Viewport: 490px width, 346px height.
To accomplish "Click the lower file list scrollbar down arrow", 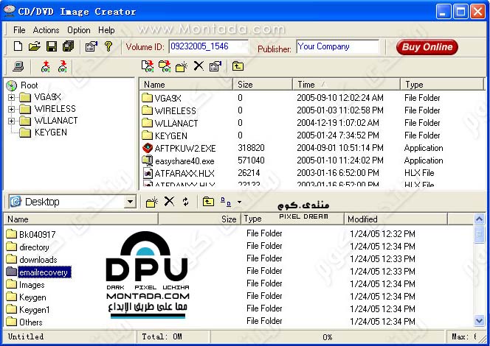I will (480, 320).
